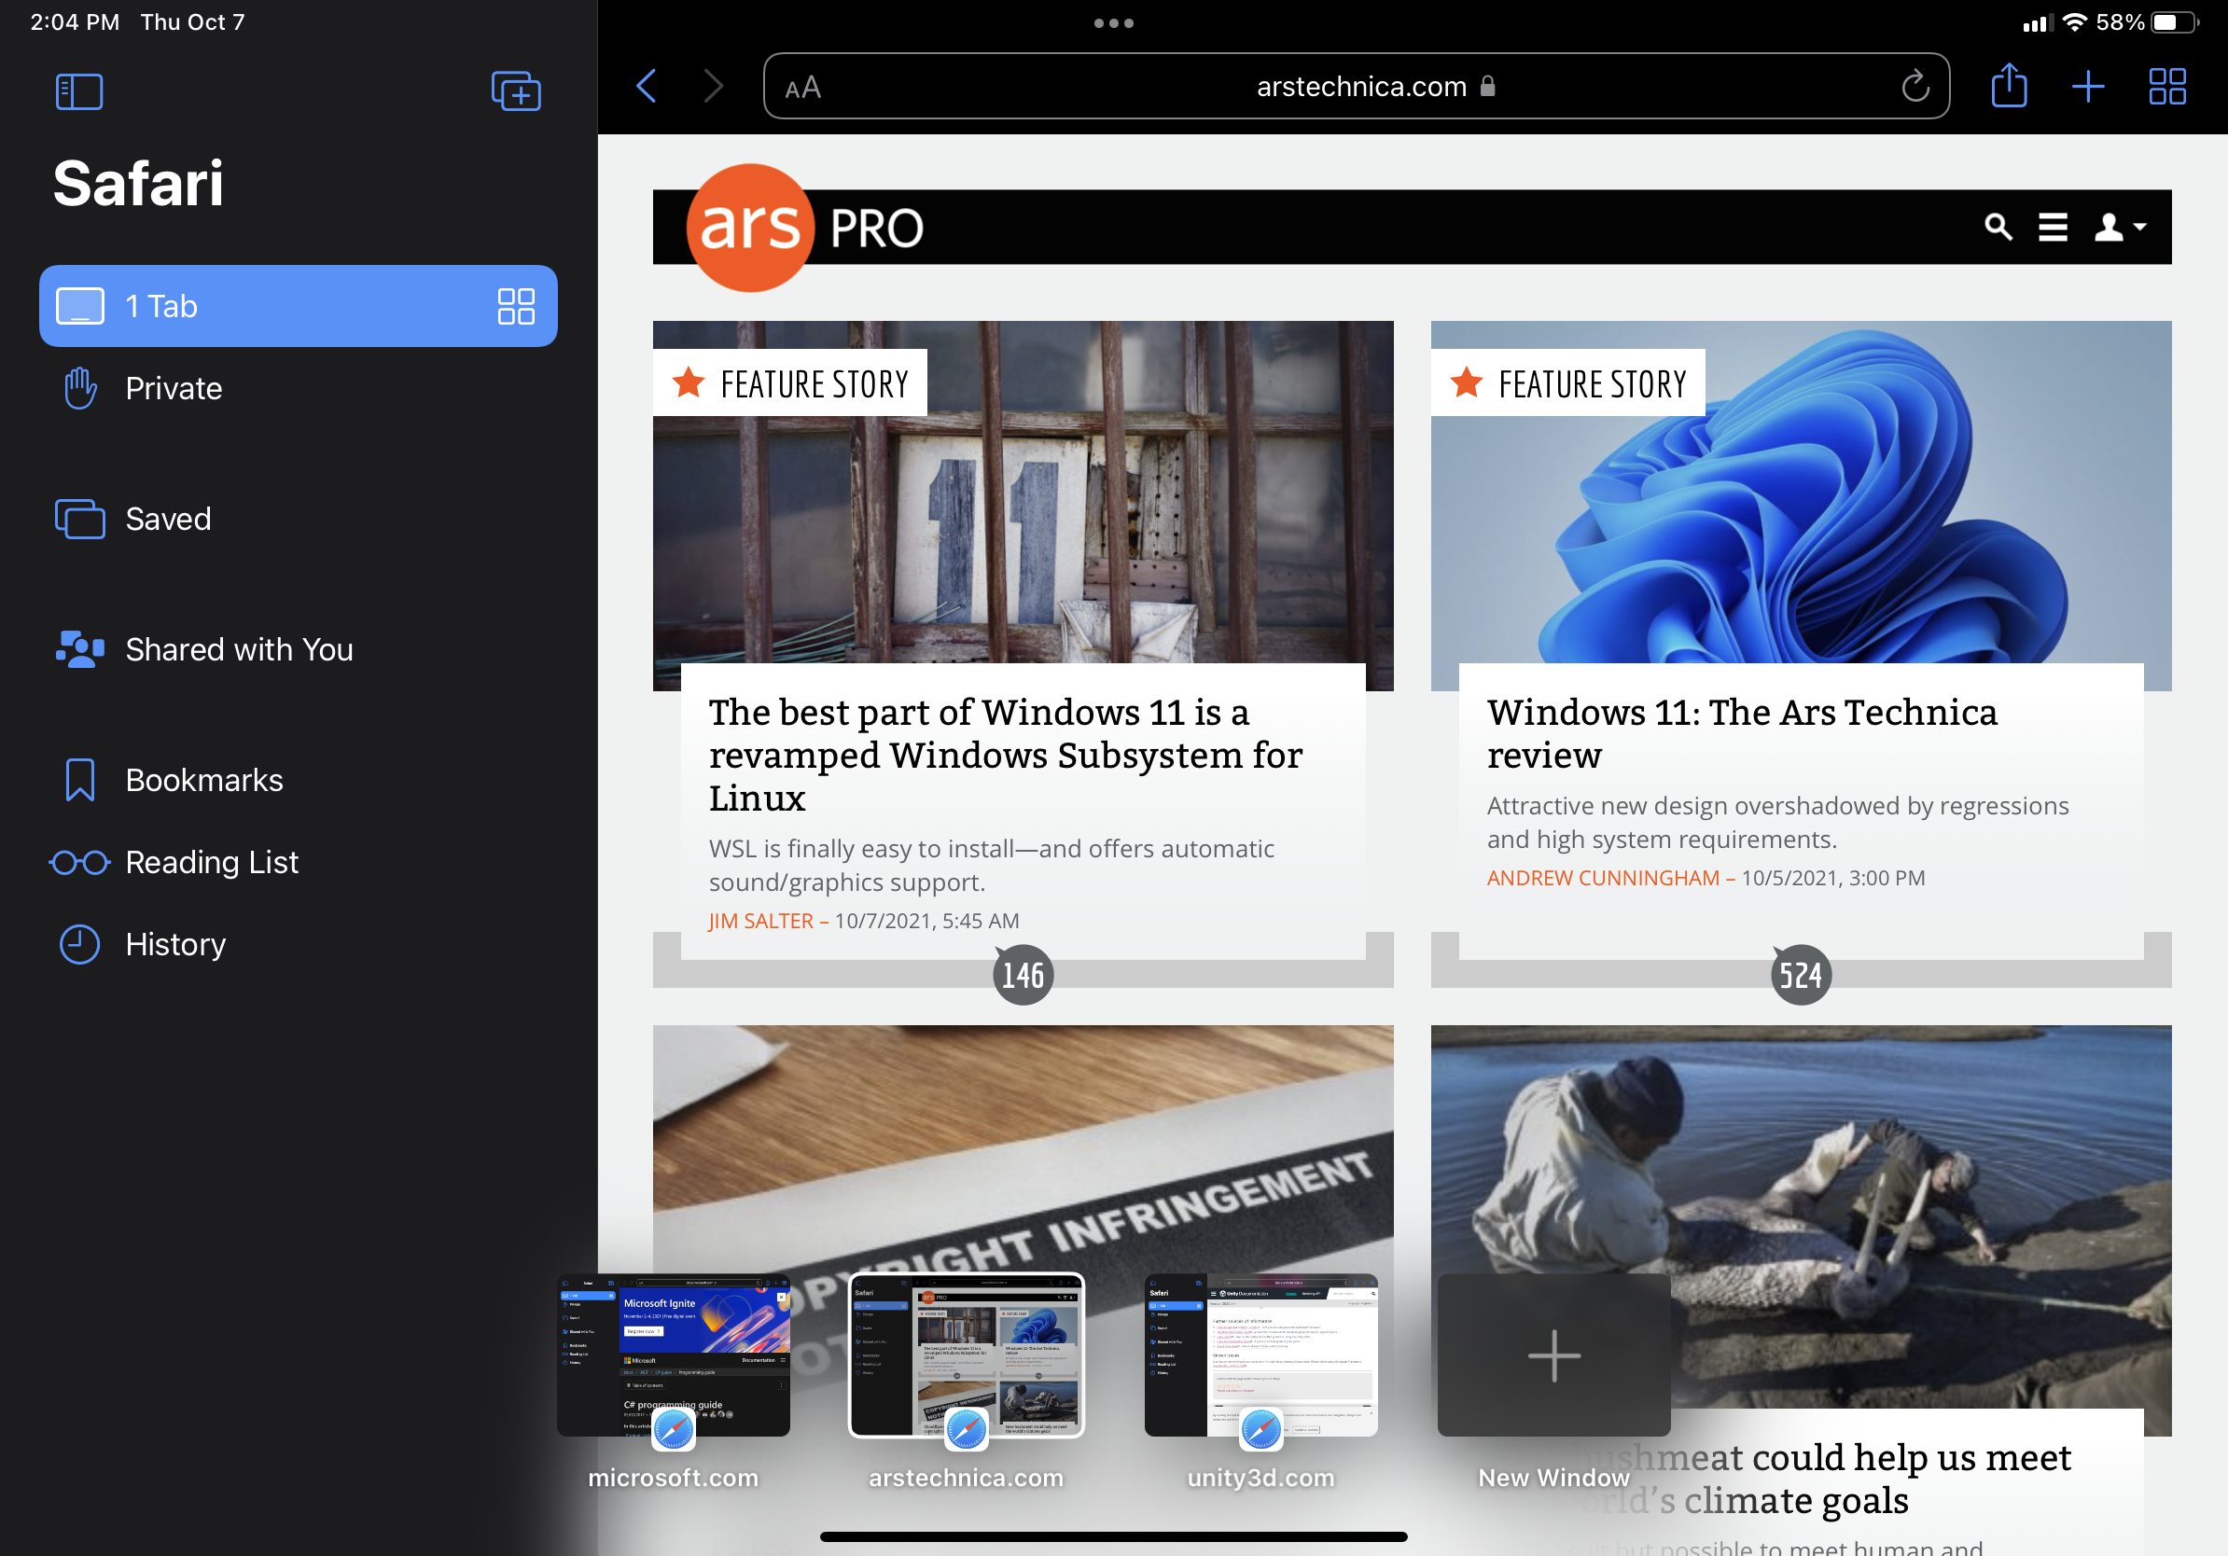
Task: Select the Private tab group
Action: [x=174, y=388]
